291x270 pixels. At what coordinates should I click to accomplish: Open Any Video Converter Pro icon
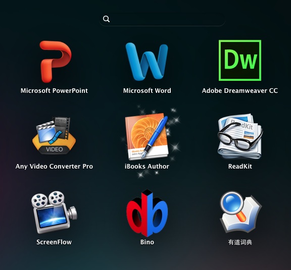(x=54, y=136)
